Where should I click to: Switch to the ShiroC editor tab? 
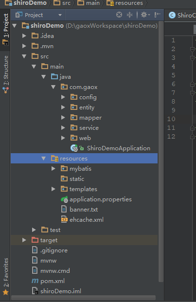point(182,15)
